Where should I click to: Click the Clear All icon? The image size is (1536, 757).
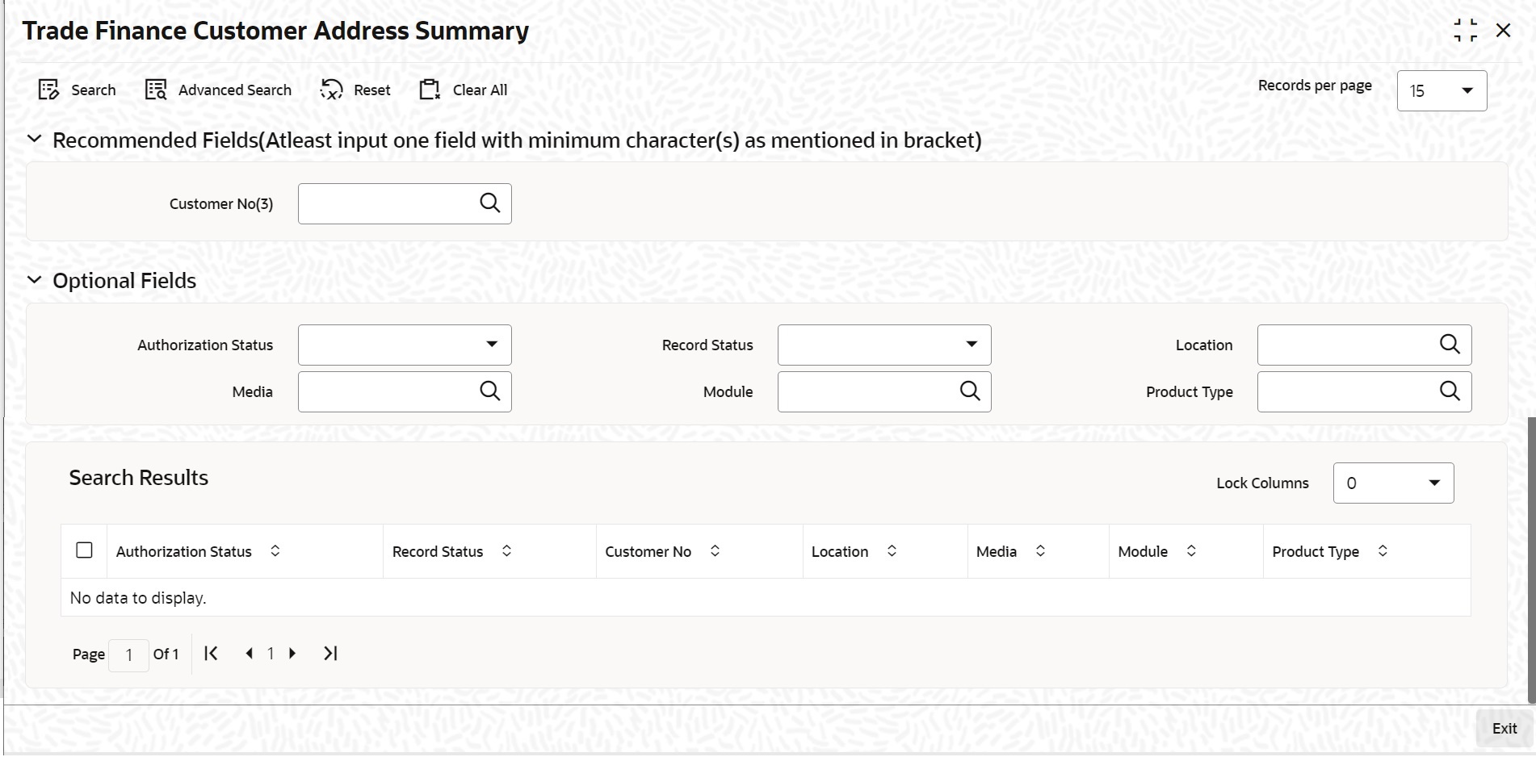coord(430,90)
